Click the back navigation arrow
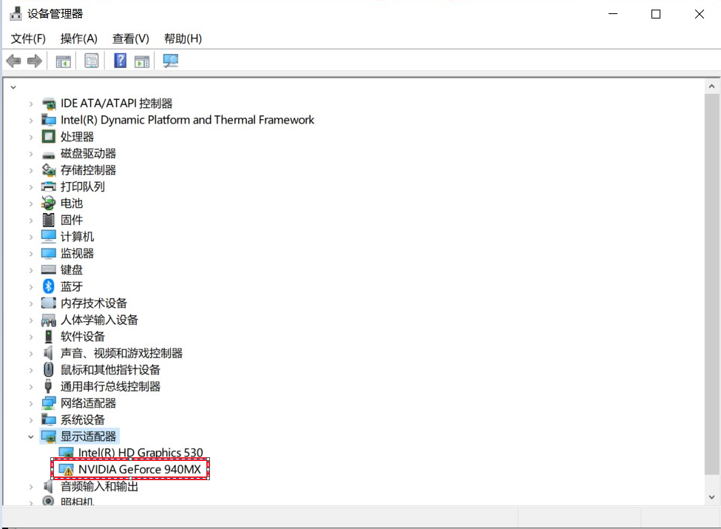Screen dimensions: 721x529 tap(13, 61)
